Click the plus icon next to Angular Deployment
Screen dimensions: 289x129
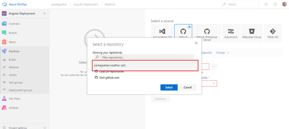click(x=45, y=13)
